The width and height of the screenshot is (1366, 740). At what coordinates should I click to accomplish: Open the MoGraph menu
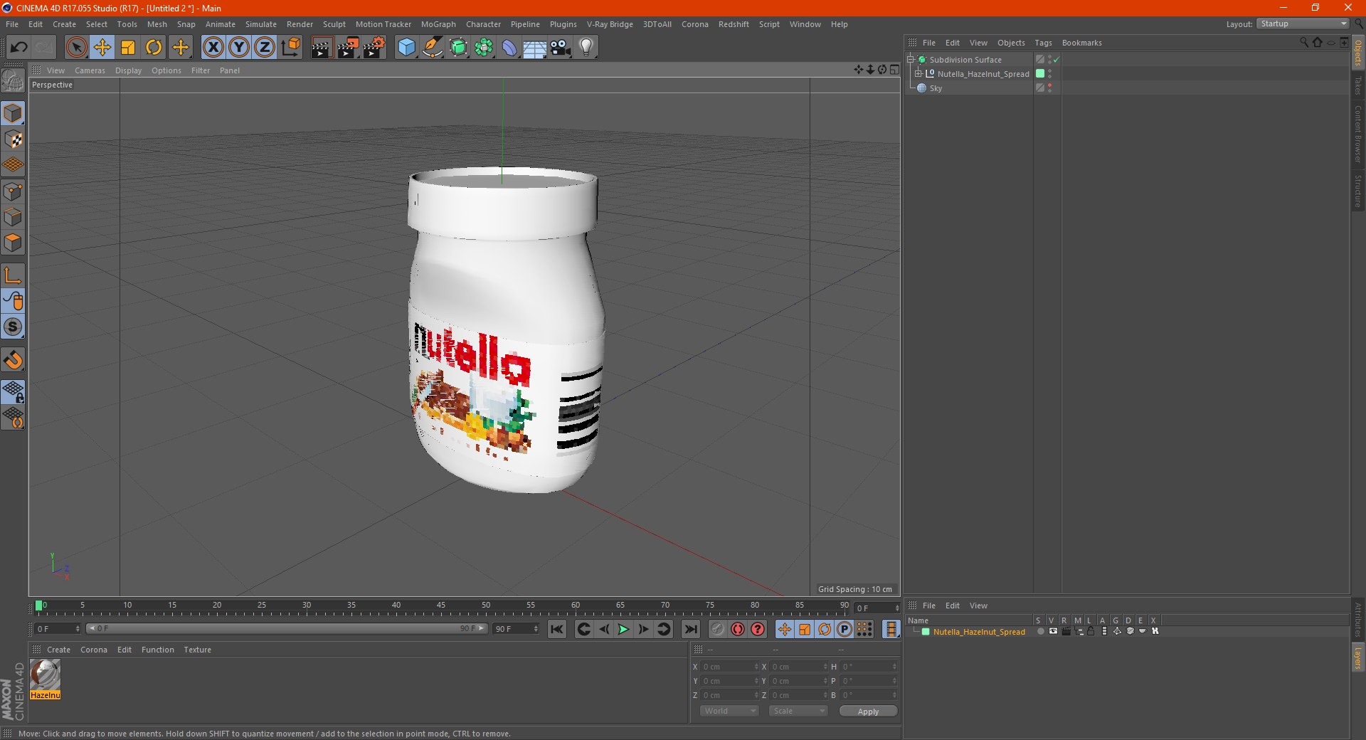coord(438,24)
